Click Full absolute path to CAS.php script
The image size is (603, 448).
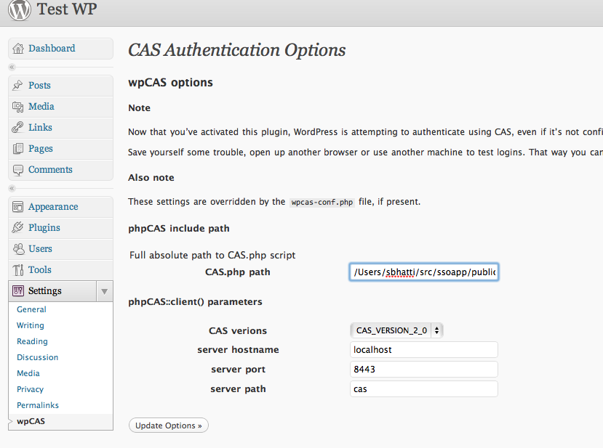pos(212,256)
